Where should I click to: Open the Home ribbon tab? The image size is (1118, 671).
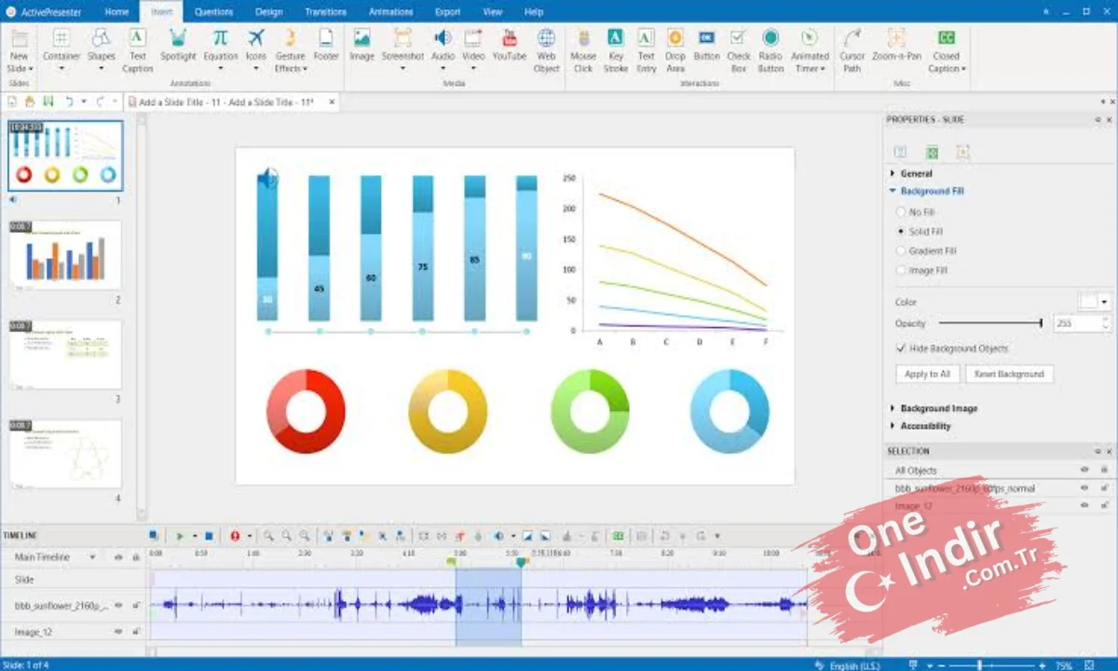pyautogui.click(x=116, y=12)
